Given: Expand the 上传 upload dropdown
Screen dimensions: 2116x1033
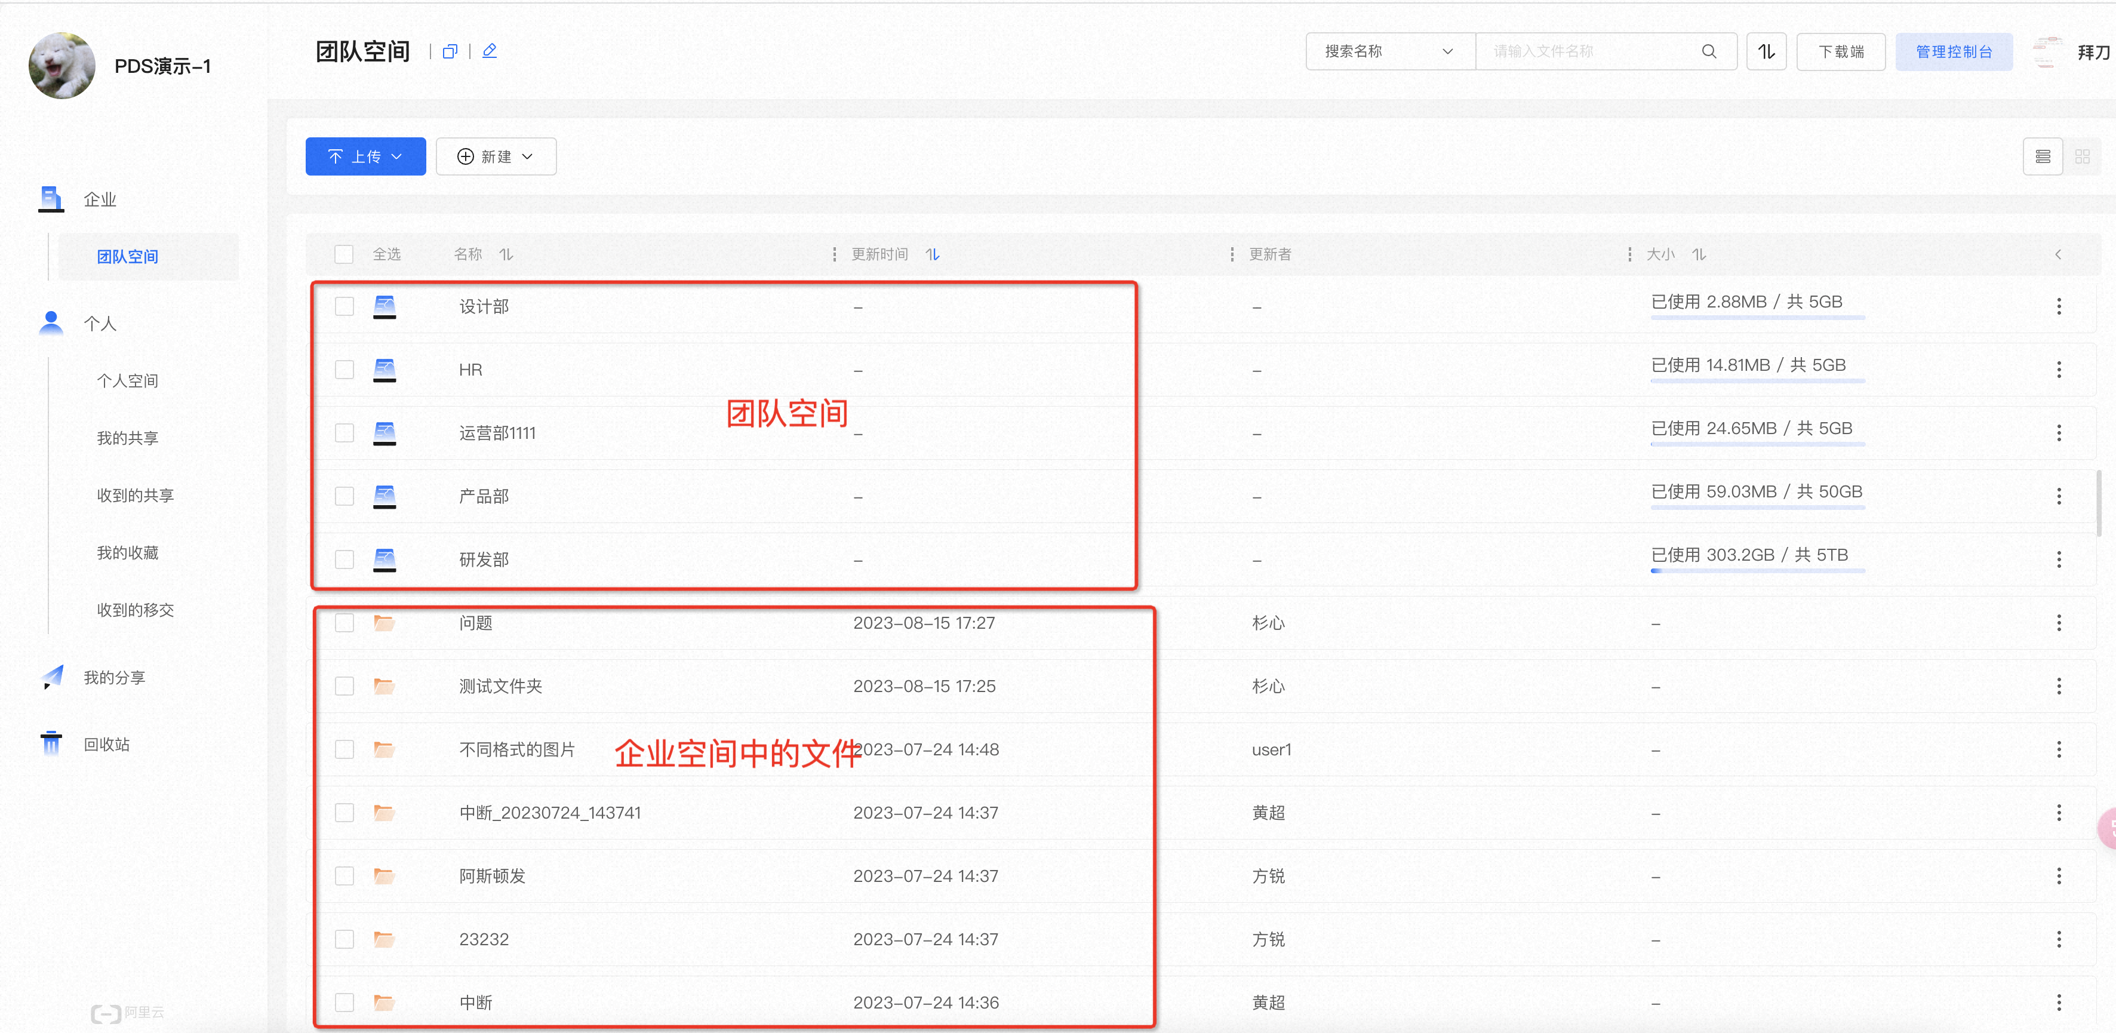Looking at the screenshot, I should 365,156.
